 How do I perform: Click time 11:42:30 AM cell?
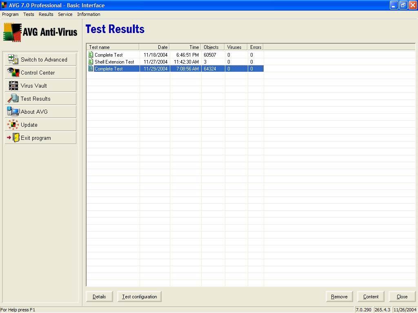[x=186, y=62]
